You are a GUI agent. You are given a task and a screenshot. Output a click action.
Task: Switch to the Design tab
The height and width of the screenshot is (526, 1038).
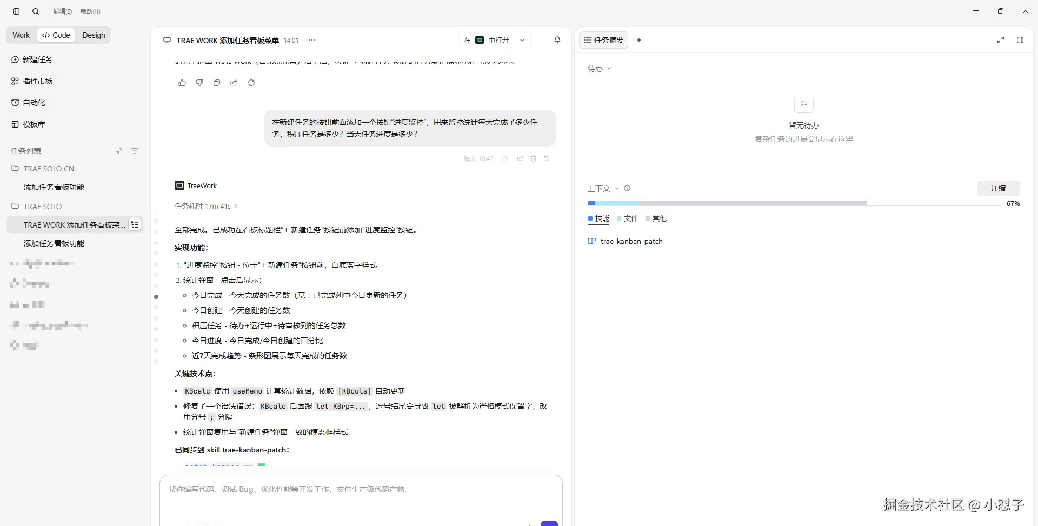pyautogui.click(x=94, y=35)
